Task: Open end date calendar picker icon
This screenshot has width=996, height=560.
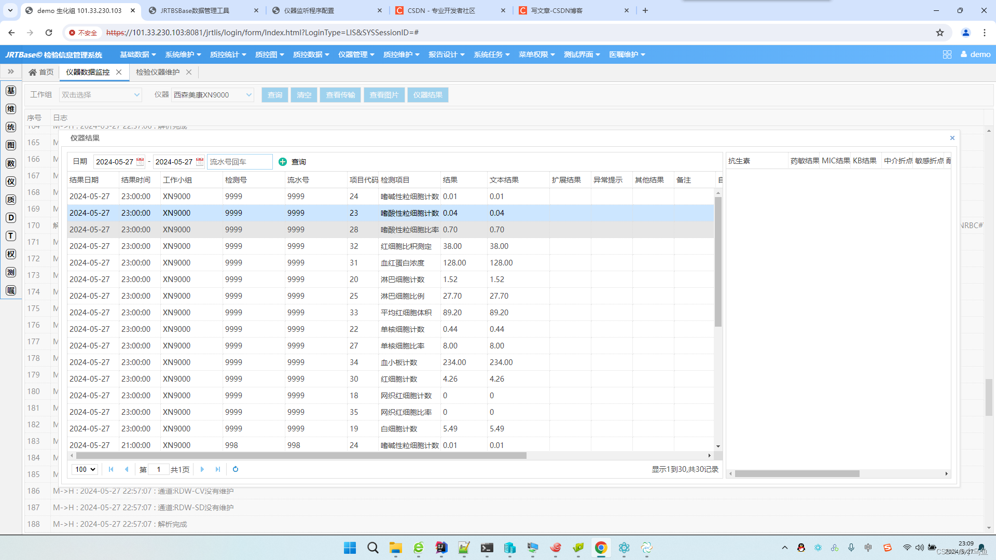Action: coord(200,162)
